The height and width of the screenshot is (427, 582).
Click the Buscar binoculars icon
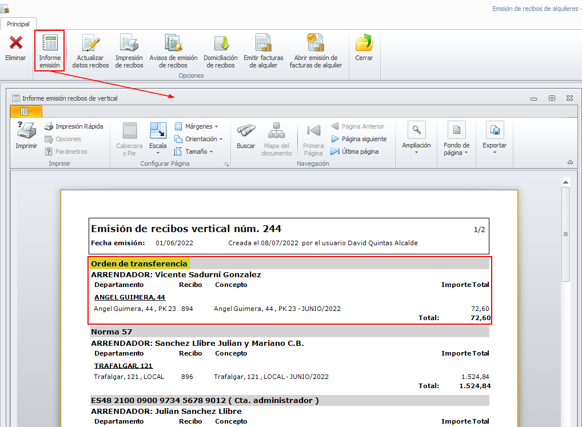tap(246, 135)
